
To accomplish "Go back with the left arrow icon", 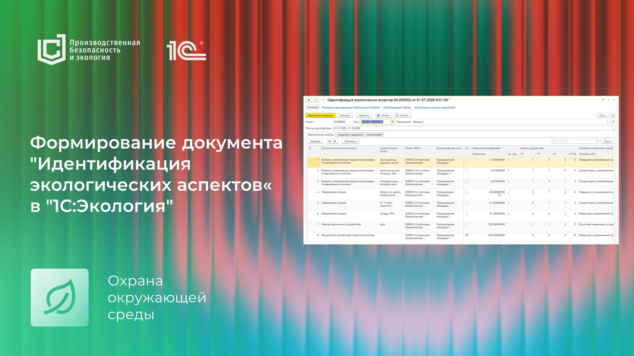I will tap(309, 100).
